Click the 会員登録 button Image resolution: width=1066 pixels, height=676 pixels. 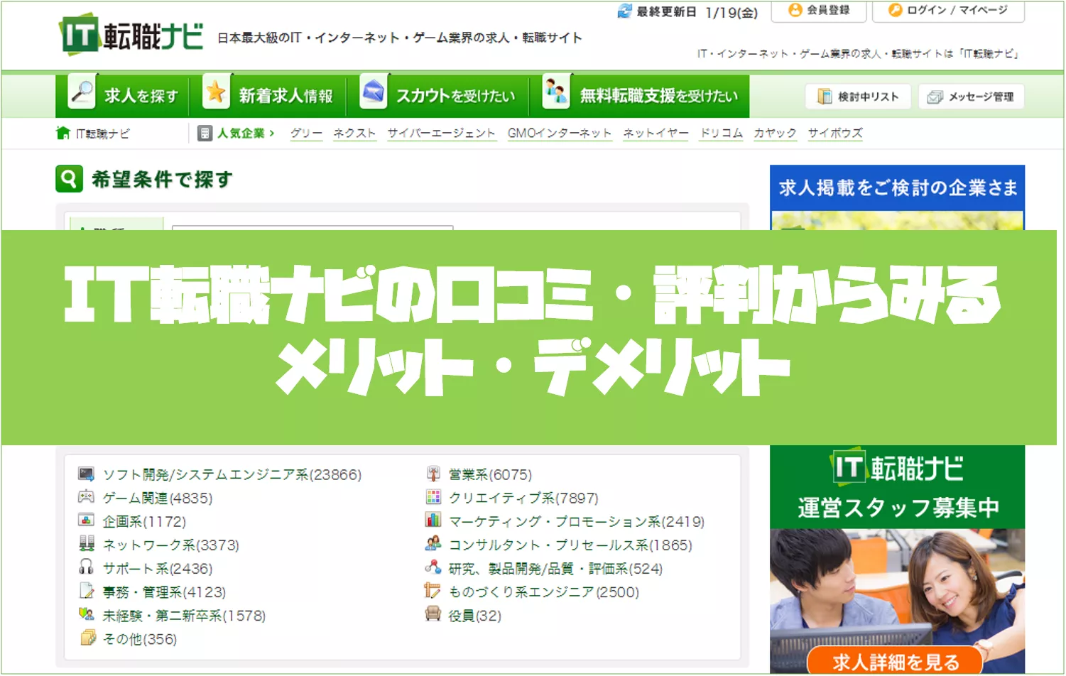[818, 10]
